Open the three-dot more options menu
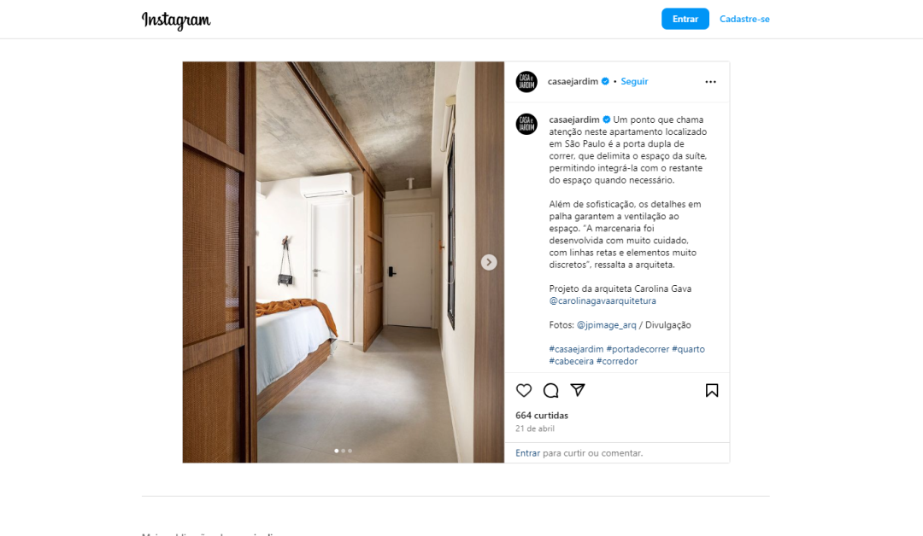The height and width of the screenshot is (536, 923). (x=710, y=82)
